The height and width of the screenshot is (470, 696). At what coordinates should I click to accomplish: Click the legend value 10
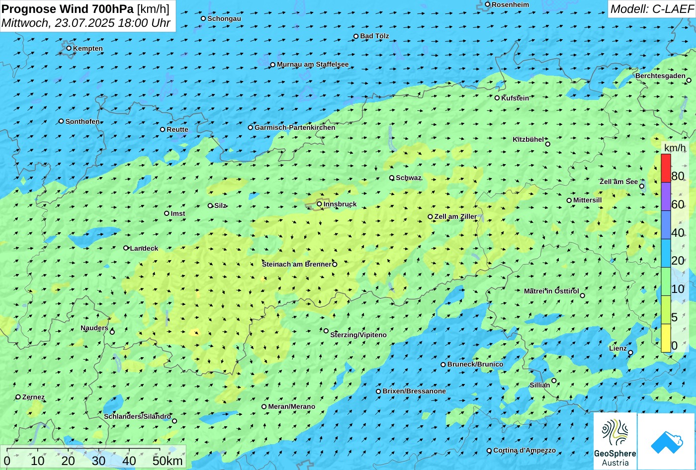click(678, 289)
